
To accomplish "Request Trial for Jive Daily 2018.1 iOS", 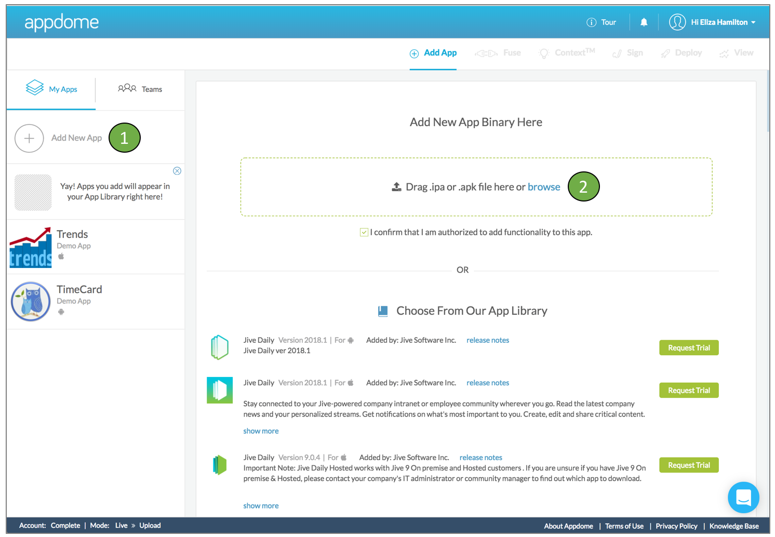I will click(x=689, y=391).
